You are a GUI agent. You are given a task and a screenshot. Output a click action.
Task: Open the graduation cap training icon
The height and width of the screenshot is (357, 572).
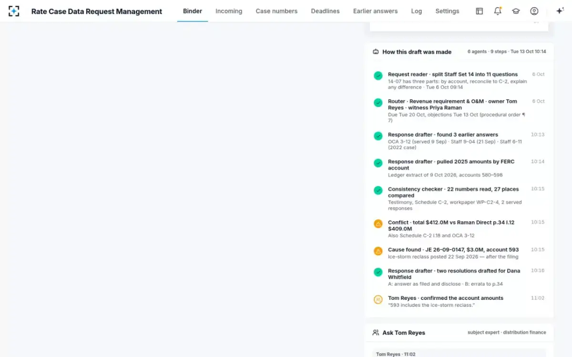pyautogui.click(x=516, y=11)
